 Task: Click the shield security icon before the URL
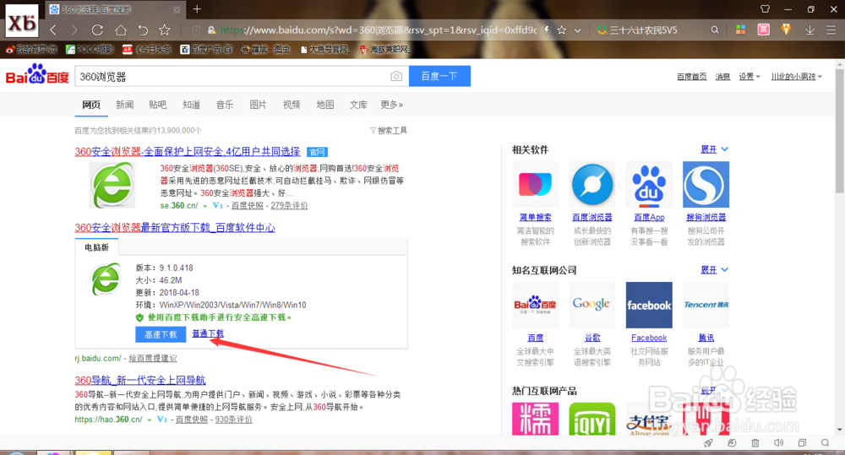(197, 30)
